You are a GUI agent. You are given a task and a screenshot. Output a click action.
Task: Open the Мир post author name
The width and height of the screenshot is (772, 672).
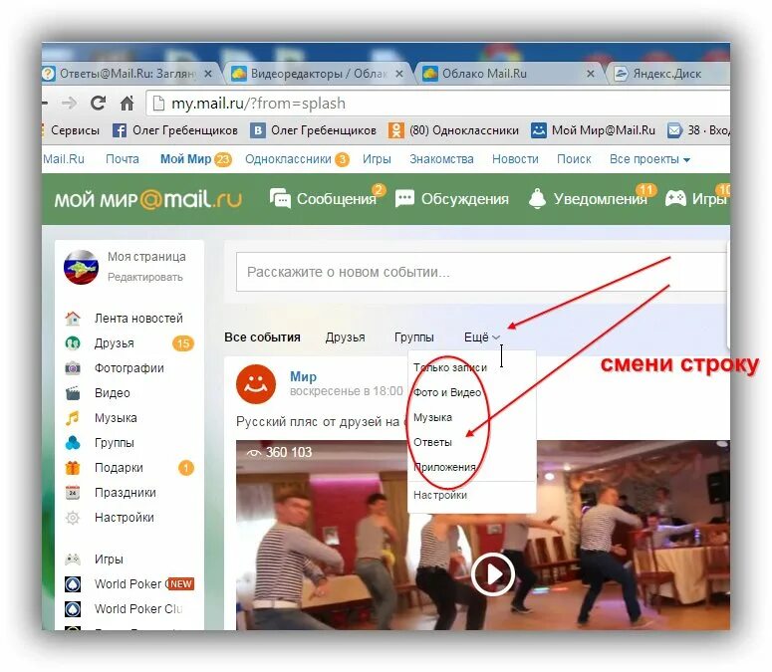coord(303,377)
